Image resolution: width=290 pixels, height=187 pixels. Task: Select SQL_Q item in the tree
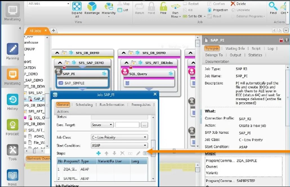pyautogui.click(x=39, y=118)
